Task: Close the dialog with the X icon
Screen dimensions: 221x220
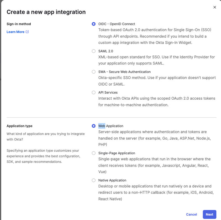Action: [x=215, y=7]
